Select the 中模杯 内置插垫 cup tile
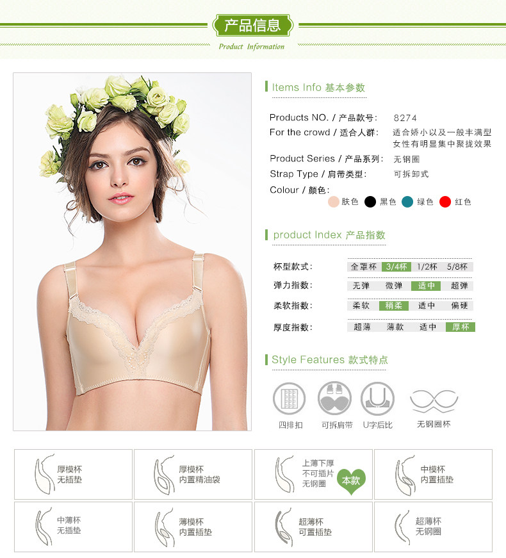This screenshot has height=558, width=506. (x=434, y=474)
